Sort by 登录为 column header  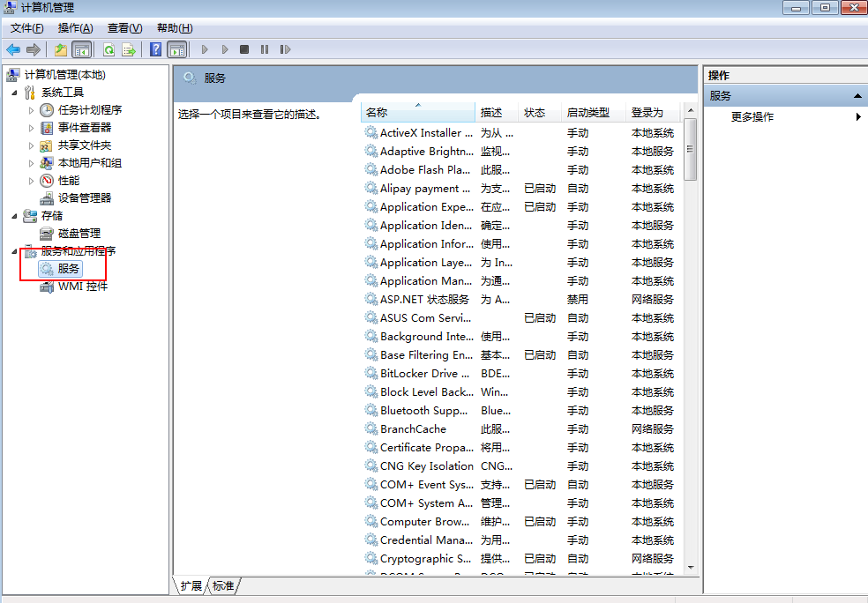653,112
